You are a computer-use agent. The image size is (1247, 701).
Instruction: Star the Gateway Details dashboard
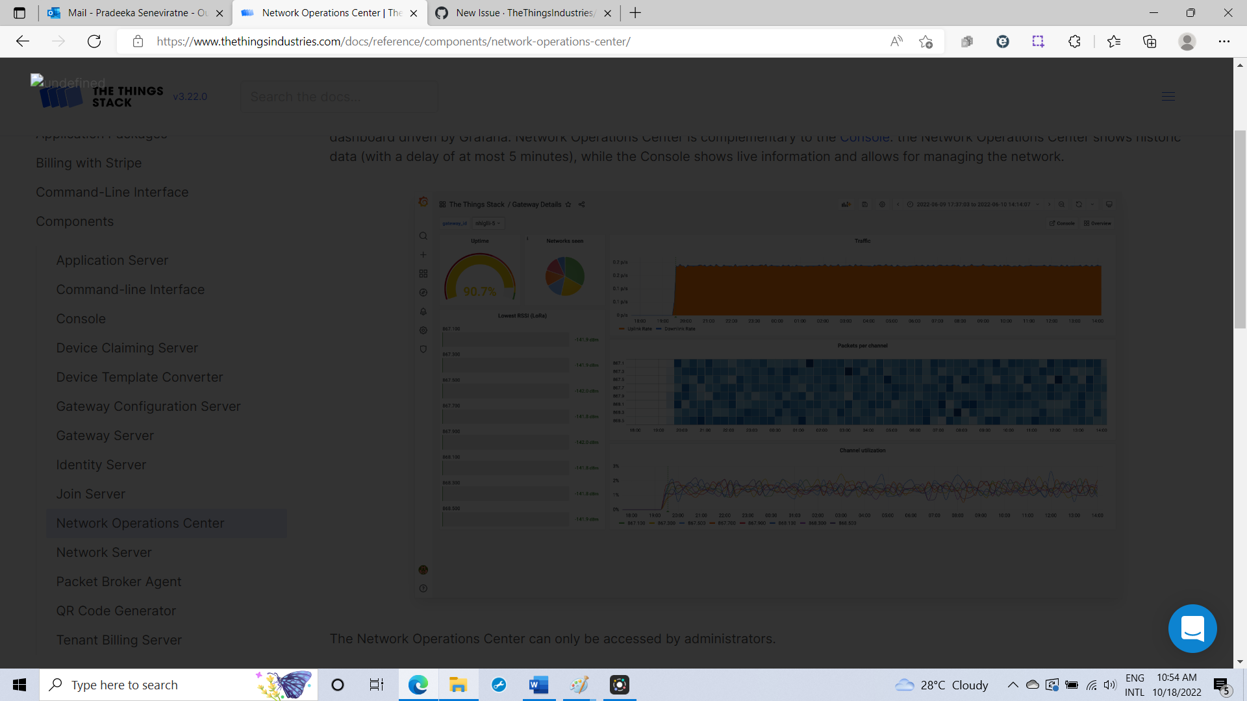click(568, 204)
